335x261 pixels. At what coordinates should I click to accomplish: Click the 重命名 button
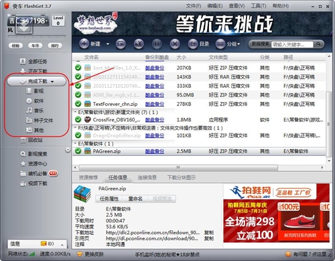pos(135,199)
